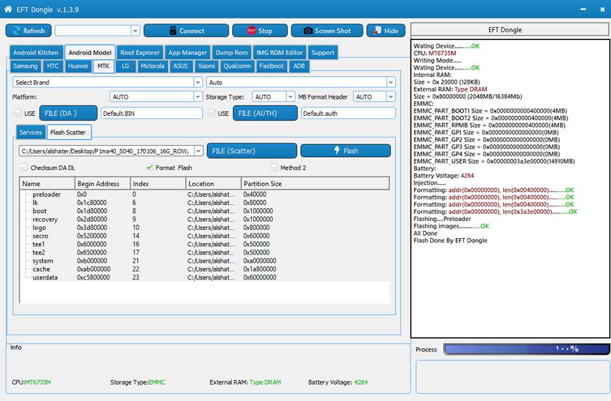The image size is (611, 401).
Task: Select the recovery partition row
Action: point(45,220)
